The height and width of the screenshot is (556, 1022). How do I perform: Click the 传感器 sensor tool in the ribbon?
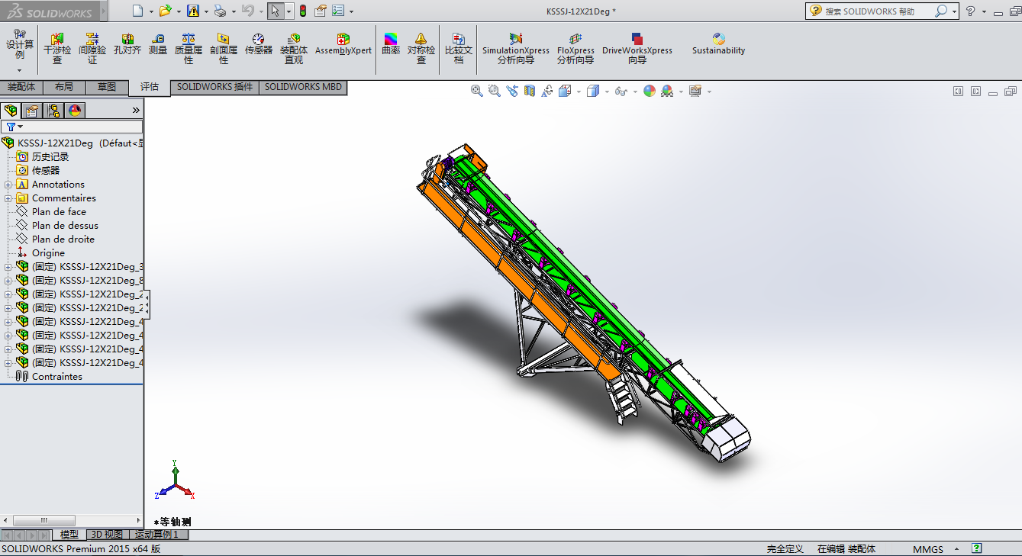259,44
